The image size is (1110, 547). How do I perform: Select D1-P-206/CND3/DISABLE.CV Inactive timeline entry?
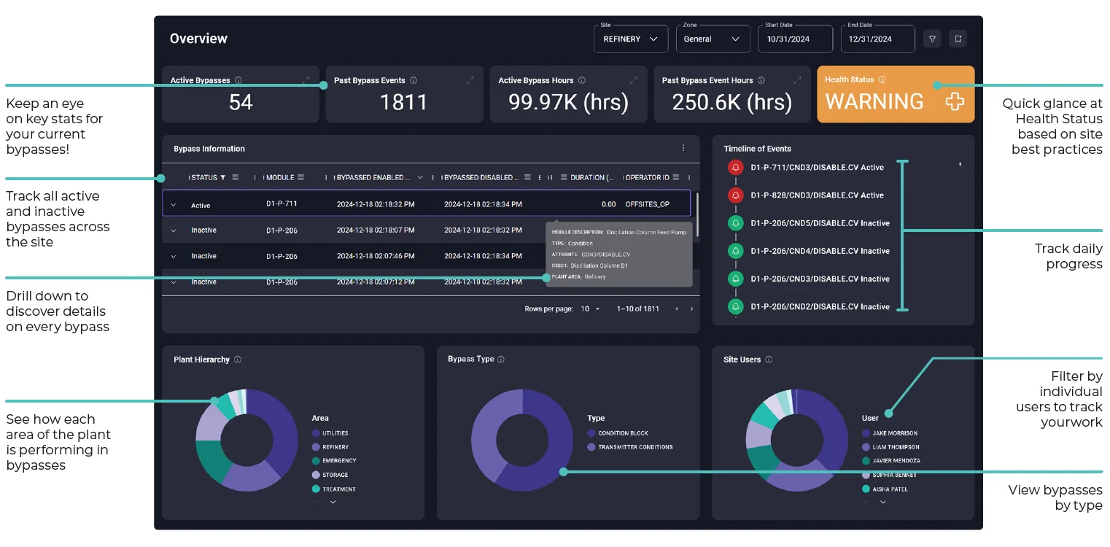(x=820, y=279)
